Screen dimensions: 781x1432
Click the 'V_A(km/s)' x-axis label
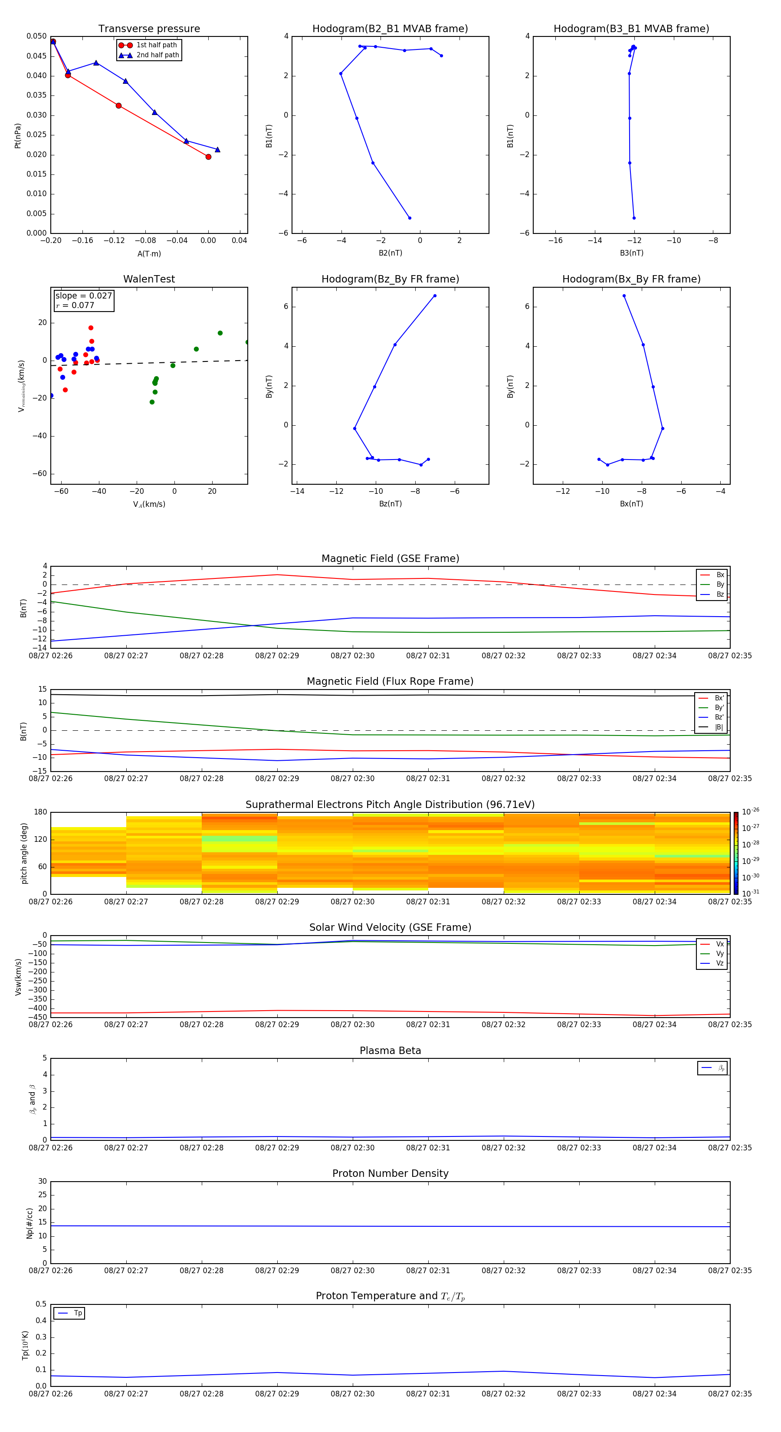click(149, 504)
